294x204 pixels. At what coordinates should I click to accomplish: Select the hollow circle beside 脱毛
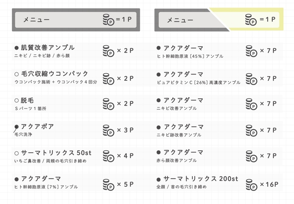(17, 101)
